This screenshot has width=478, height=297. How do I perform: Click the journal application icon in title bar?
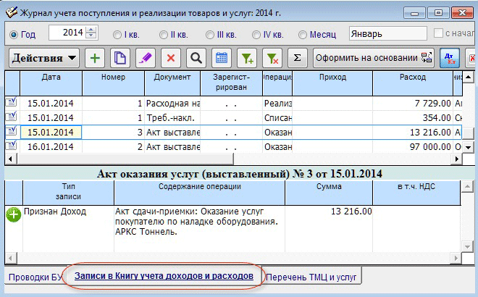coord(12,12)
